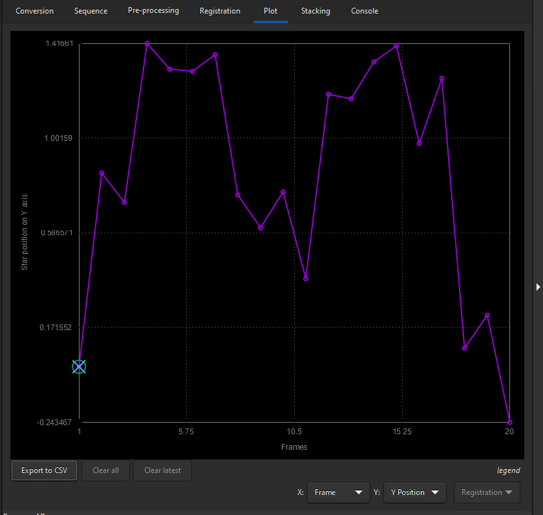Show the Console tab

click(365, 11)
